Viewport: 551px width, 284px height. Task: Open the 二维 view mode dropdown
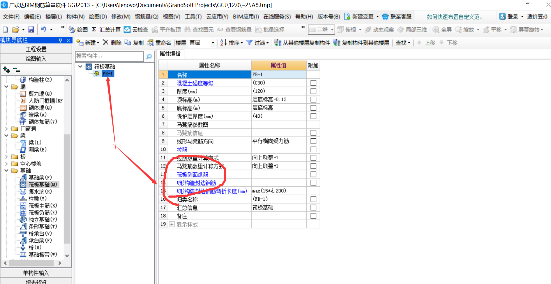tap(332, 29)
